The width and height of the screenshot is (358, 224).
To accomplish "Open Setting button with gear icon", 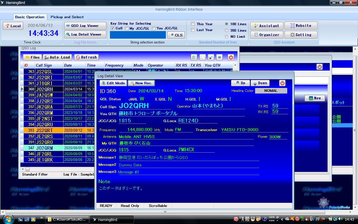I will (x=301, y=35).
